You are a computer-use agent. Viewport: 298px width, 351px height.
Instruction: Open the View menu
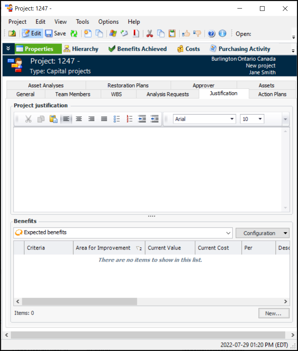[x=61, y=22]
